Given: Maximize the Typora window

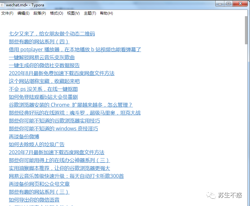Looking at the screenshot, I should (x=228, y=3).
